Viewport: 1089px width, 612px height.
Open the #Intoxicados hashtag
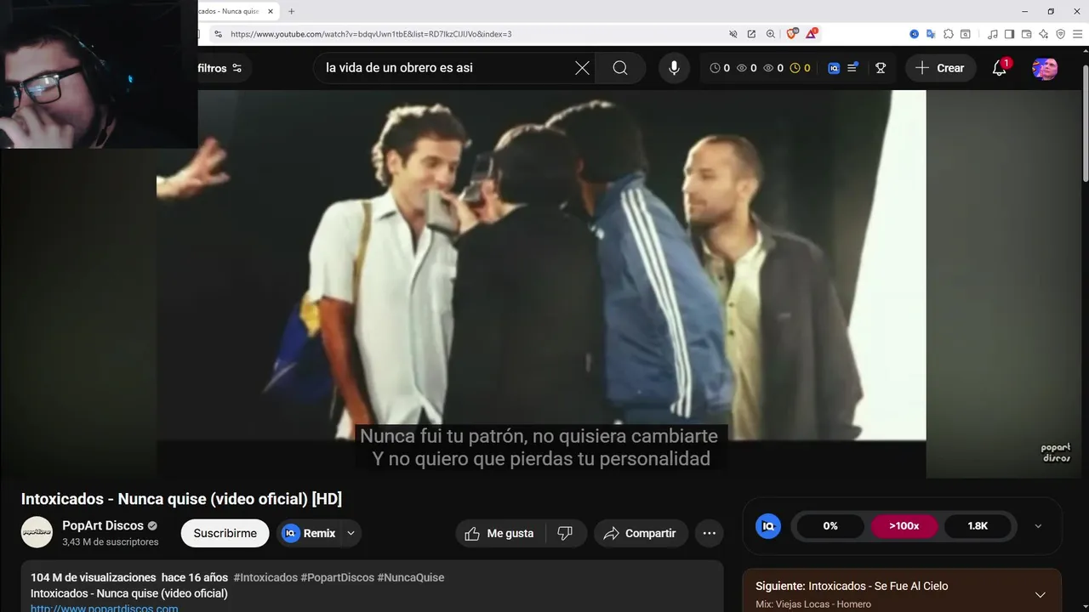pos(265,577)
